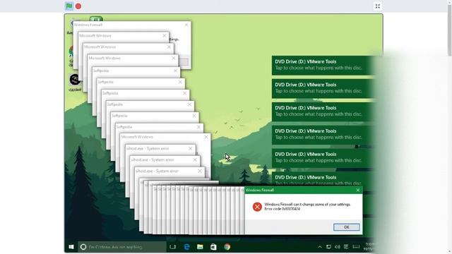
Task: Open Task View from the taskbar
Action: (x=172, y=247)
